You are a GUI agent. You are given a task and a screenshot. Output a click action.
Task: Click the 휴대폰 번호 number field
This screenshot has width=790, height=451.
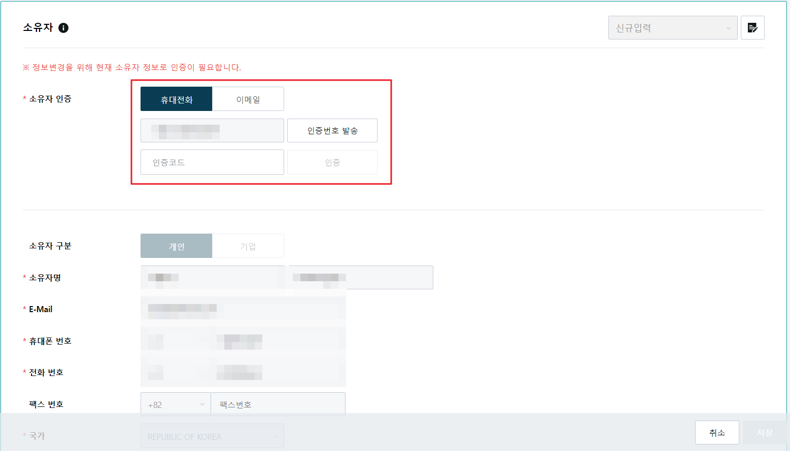pyautogui.click(x=278, y=341)
